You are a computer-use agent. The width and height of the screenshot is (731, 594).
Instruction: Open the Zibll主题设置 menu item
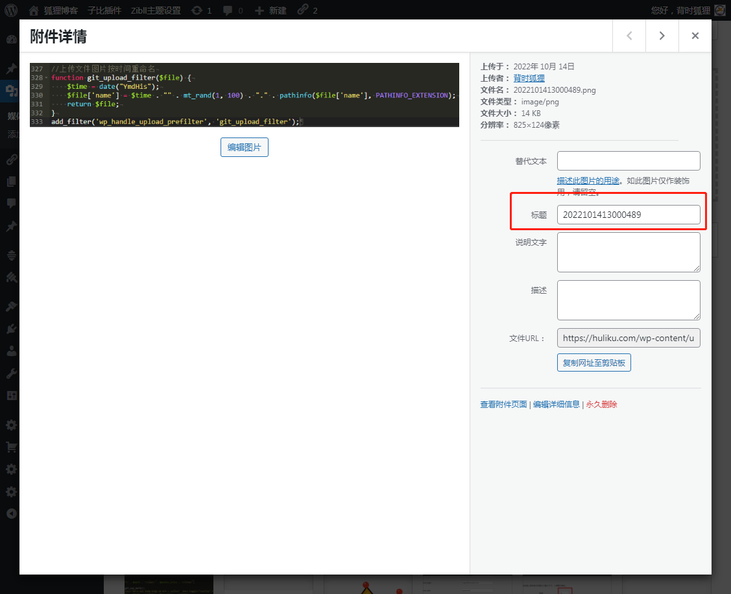tap(155, 10)
